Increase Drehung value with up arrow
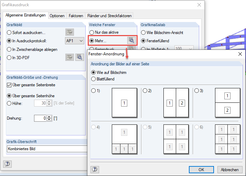Viewport: 246px width, 176px height. pos(50,117)
